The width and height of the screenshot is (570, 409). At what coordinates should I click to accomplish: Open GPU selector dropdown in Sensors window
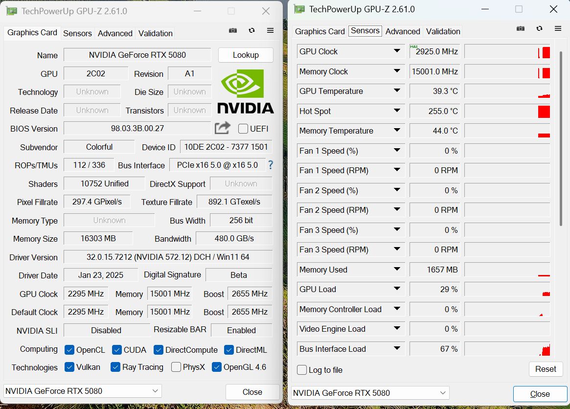(370, 393)
